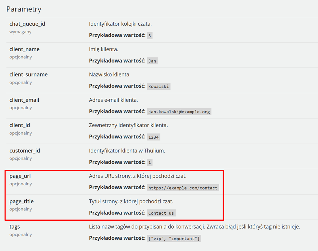Screen dimensions: 318x251
Task: Click the ["vip", "important"] example value
Action: (174, 238)
